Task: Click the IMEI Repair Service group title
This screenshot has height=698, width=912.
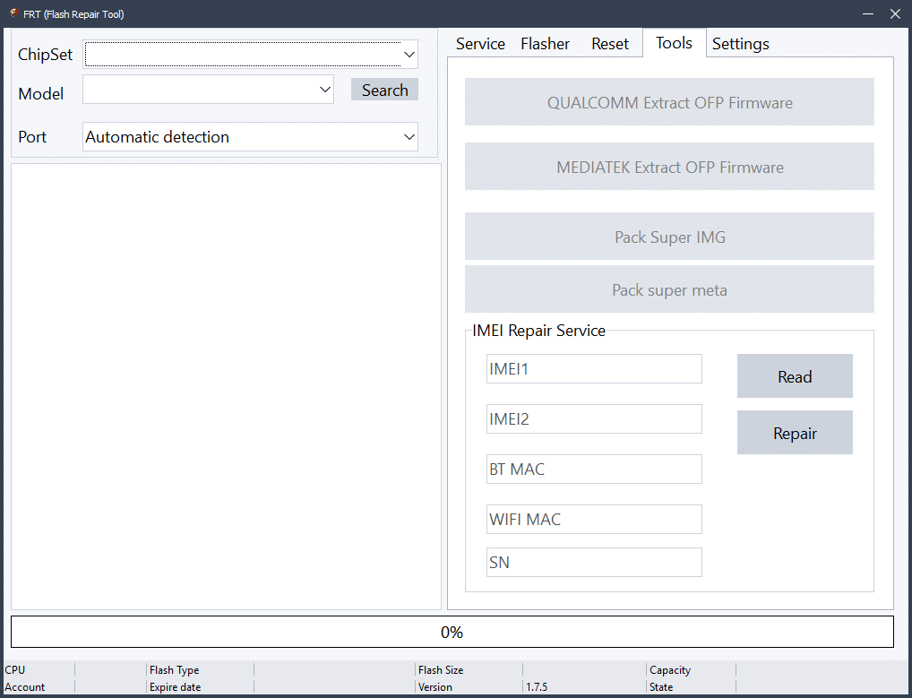Action: (538, 331)
